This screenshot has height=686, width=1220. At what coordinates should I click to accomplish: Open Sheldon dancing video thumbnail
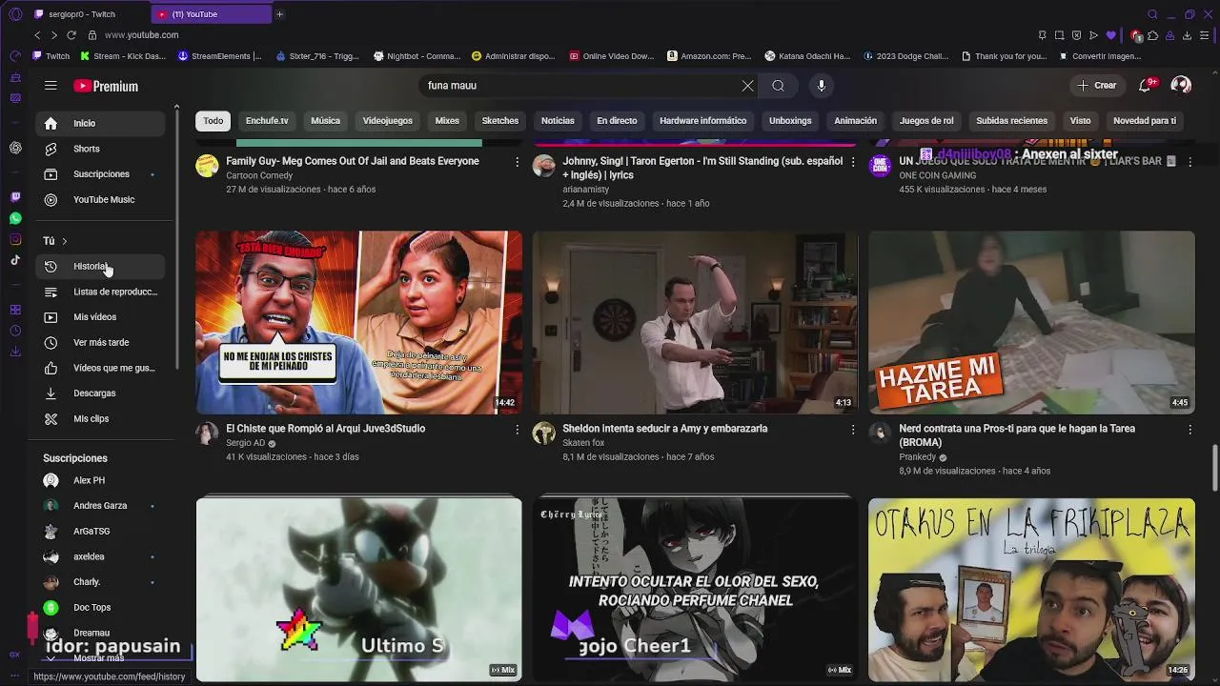[695, 322]
